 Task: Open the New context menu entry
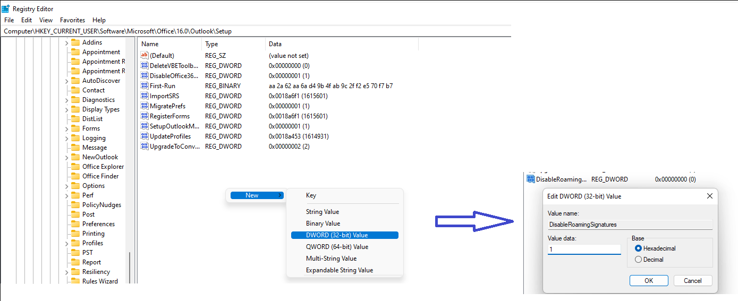257,195
